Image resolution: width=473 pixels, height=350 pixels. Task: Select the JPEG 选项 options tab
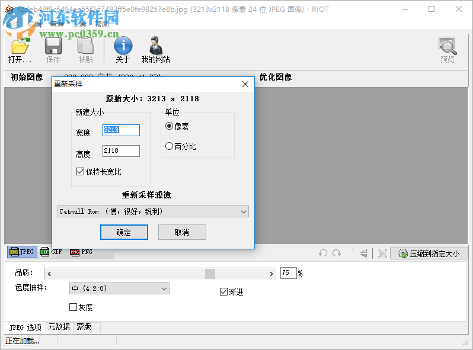coord(25,327)
